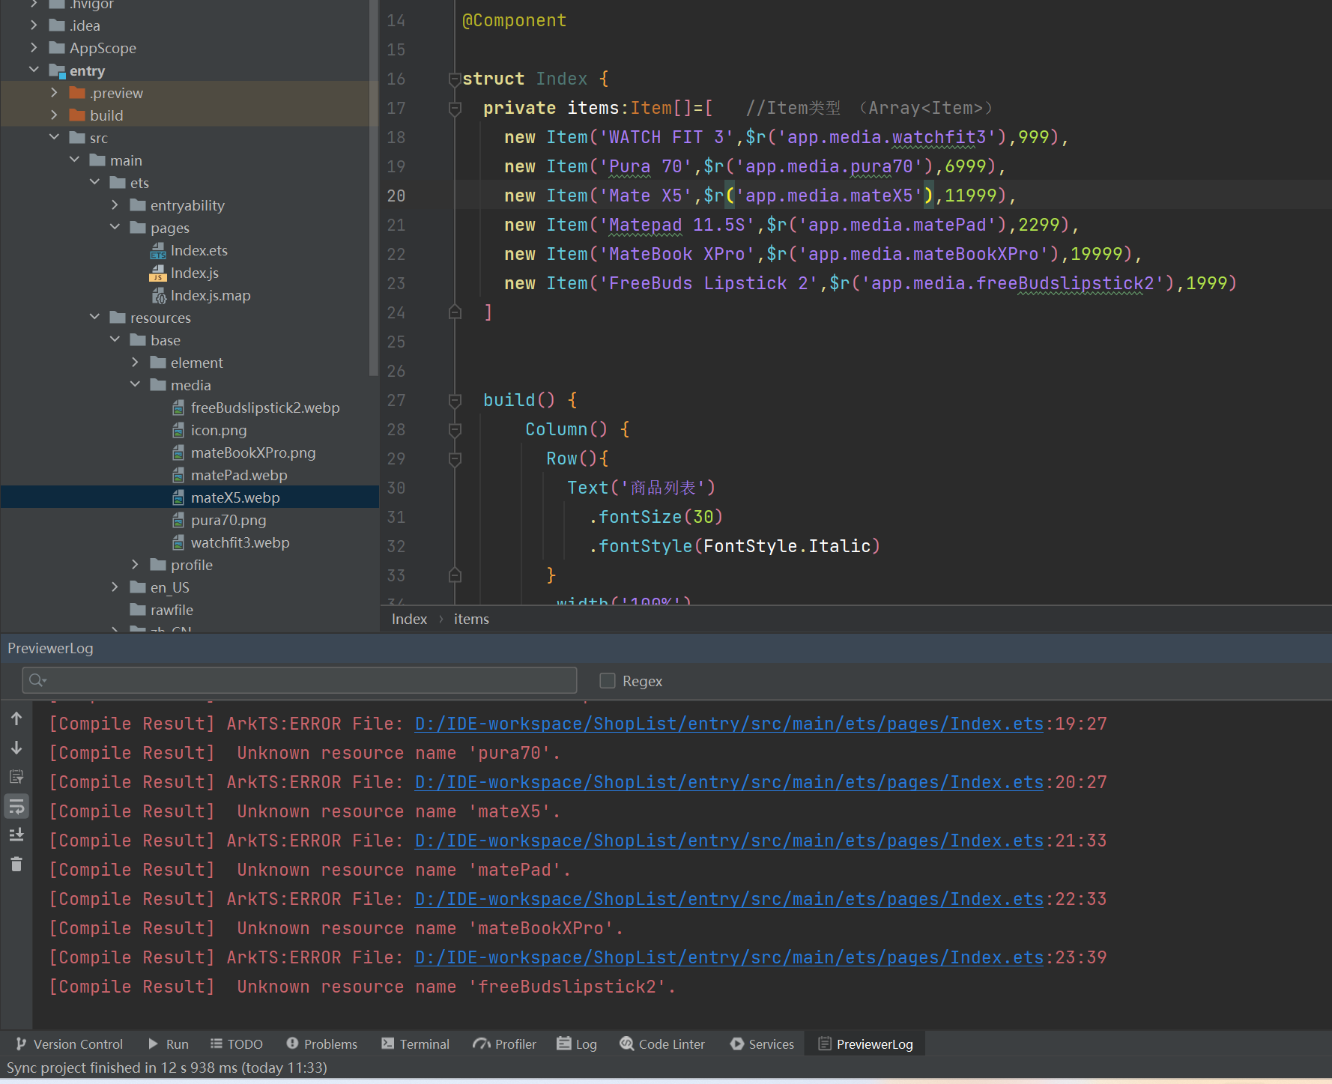Open error link ending in Index.ets:20:27
The width and height of the screenshot is (1332, 1084).
tap(729, 782)
